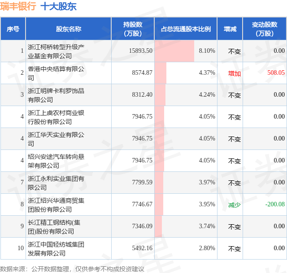This screenshot has width=287, height=273.
Task: Click the rank number 7
Action: click(22, 182)
